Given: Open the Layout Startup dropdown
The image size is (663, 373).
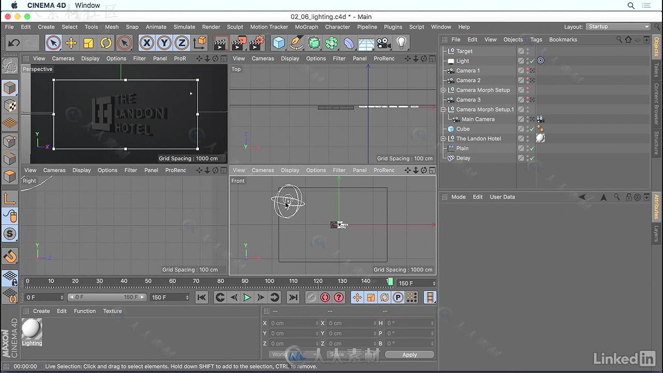Looking at the screenshot, I should point(618,26).
